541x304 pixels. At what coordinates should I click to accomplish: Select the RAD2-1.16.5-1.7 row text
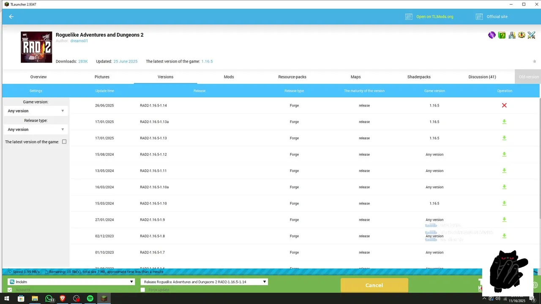(x=152, y=252)
